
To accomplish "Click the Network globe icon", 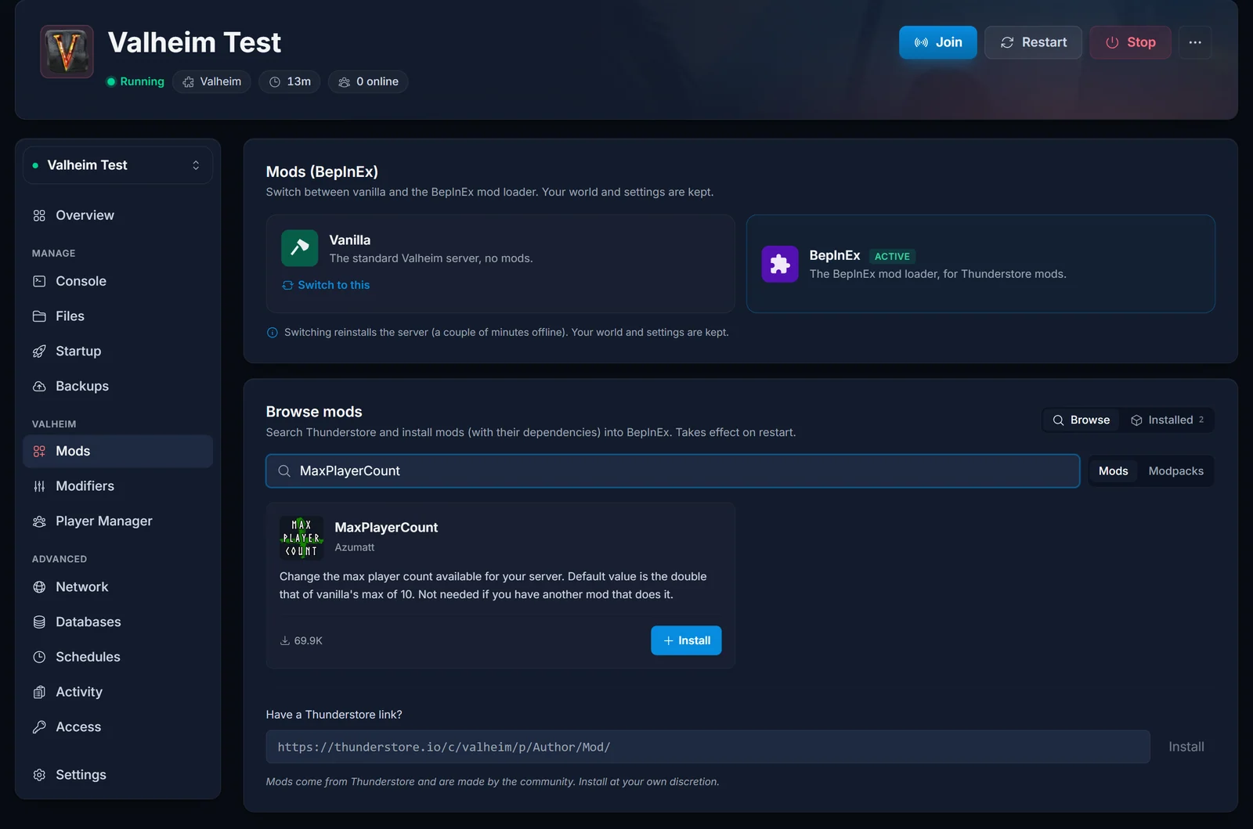I will point(39,587).
